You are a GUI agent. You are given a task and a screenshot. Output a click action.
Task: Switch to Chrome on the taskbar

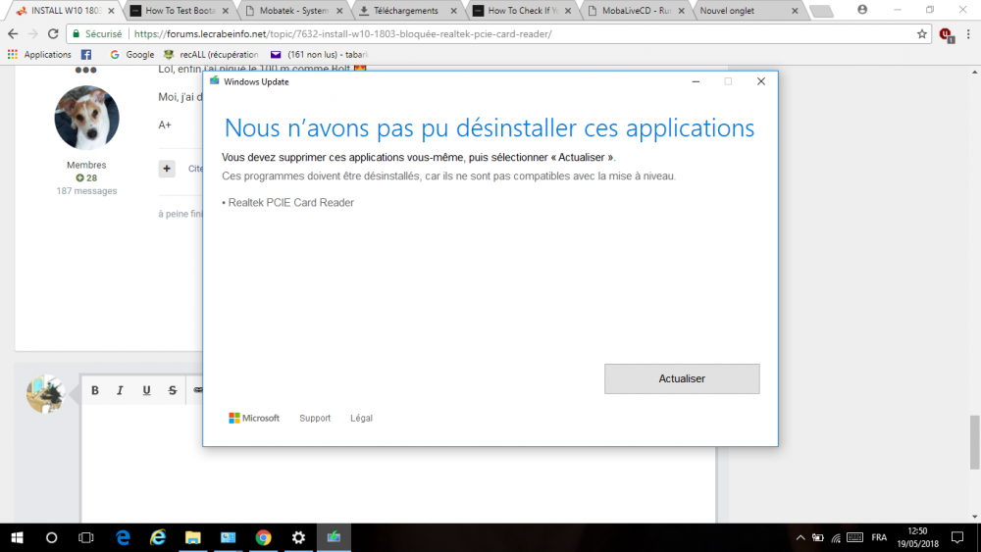tap(263, 537)
